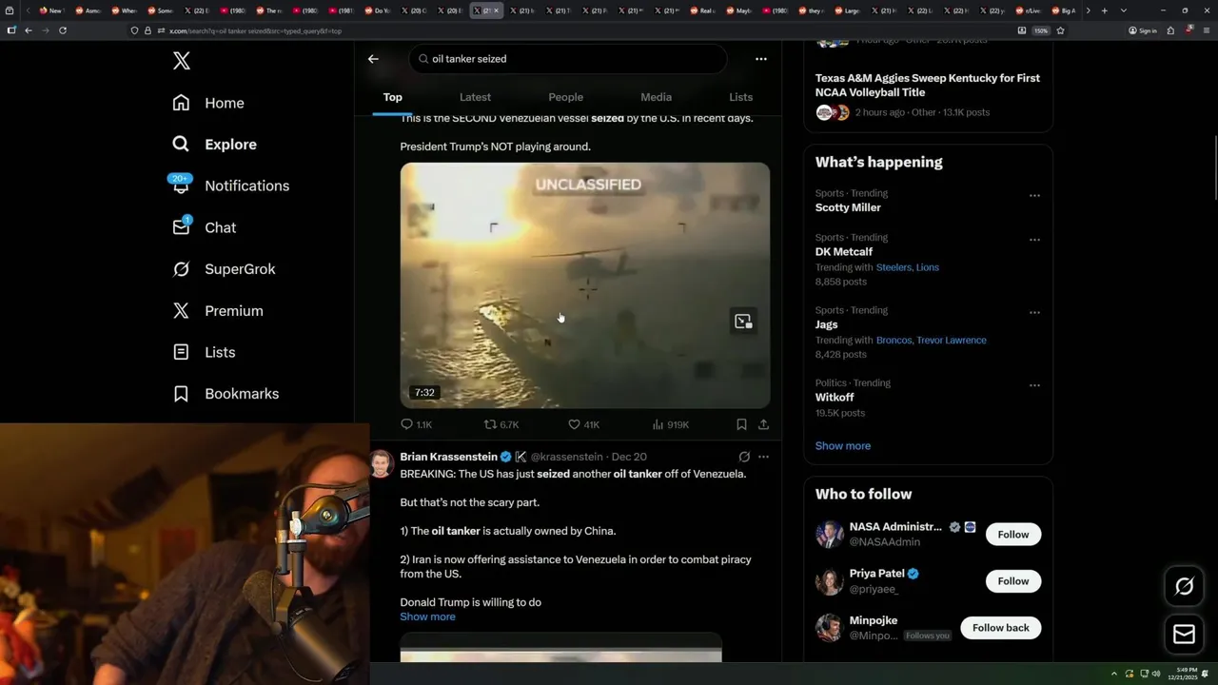Open the Witkoff trend
This screenshot has width=1218, height=685.
pos(834,398)
